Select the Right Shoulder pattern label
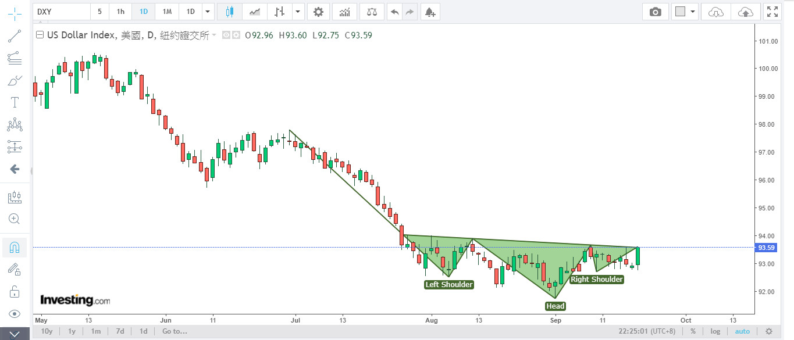This screenshot has height=340, width=794. [597, 280]
